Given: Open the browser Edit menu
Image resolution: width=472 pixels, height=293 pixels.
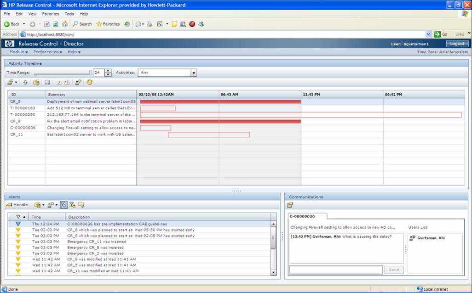Looking at the screenshot, I should pyautogui.click(x=19, y=14).
